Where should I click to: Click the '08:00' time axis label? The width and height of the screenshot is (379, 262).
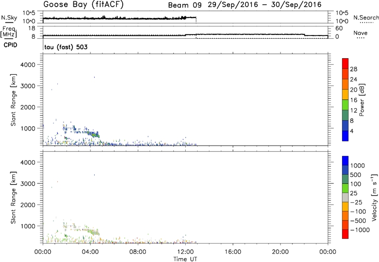coord(138,252)
